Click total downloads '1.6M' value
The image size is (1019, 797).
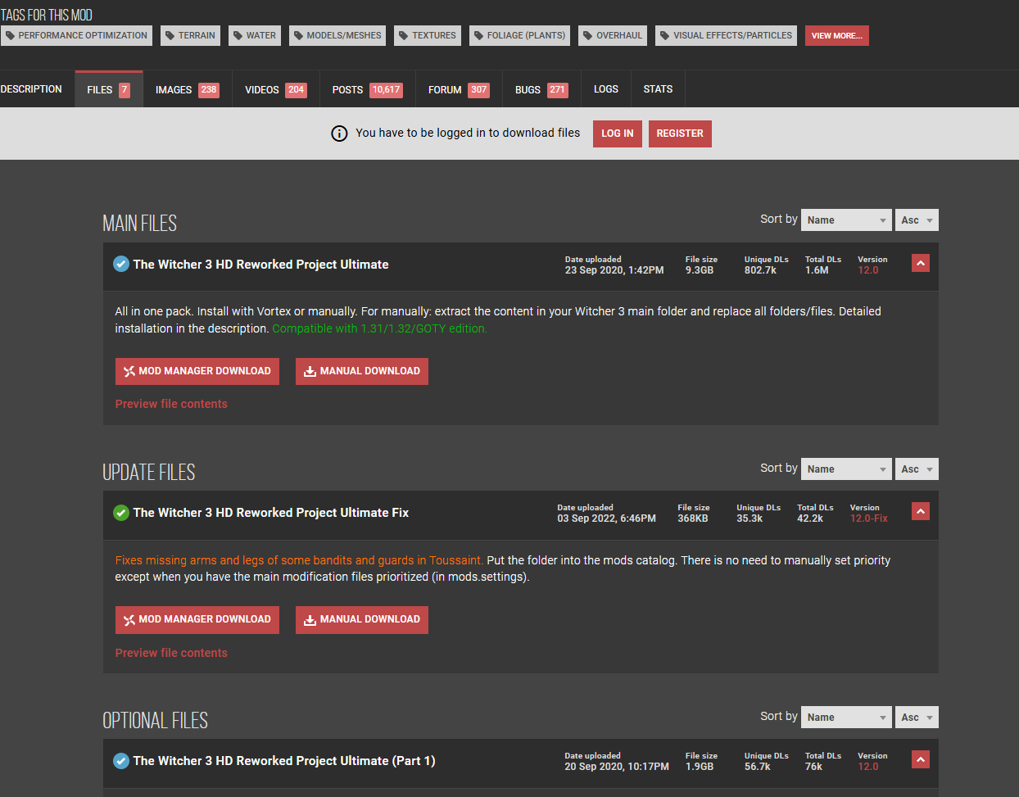817,270
